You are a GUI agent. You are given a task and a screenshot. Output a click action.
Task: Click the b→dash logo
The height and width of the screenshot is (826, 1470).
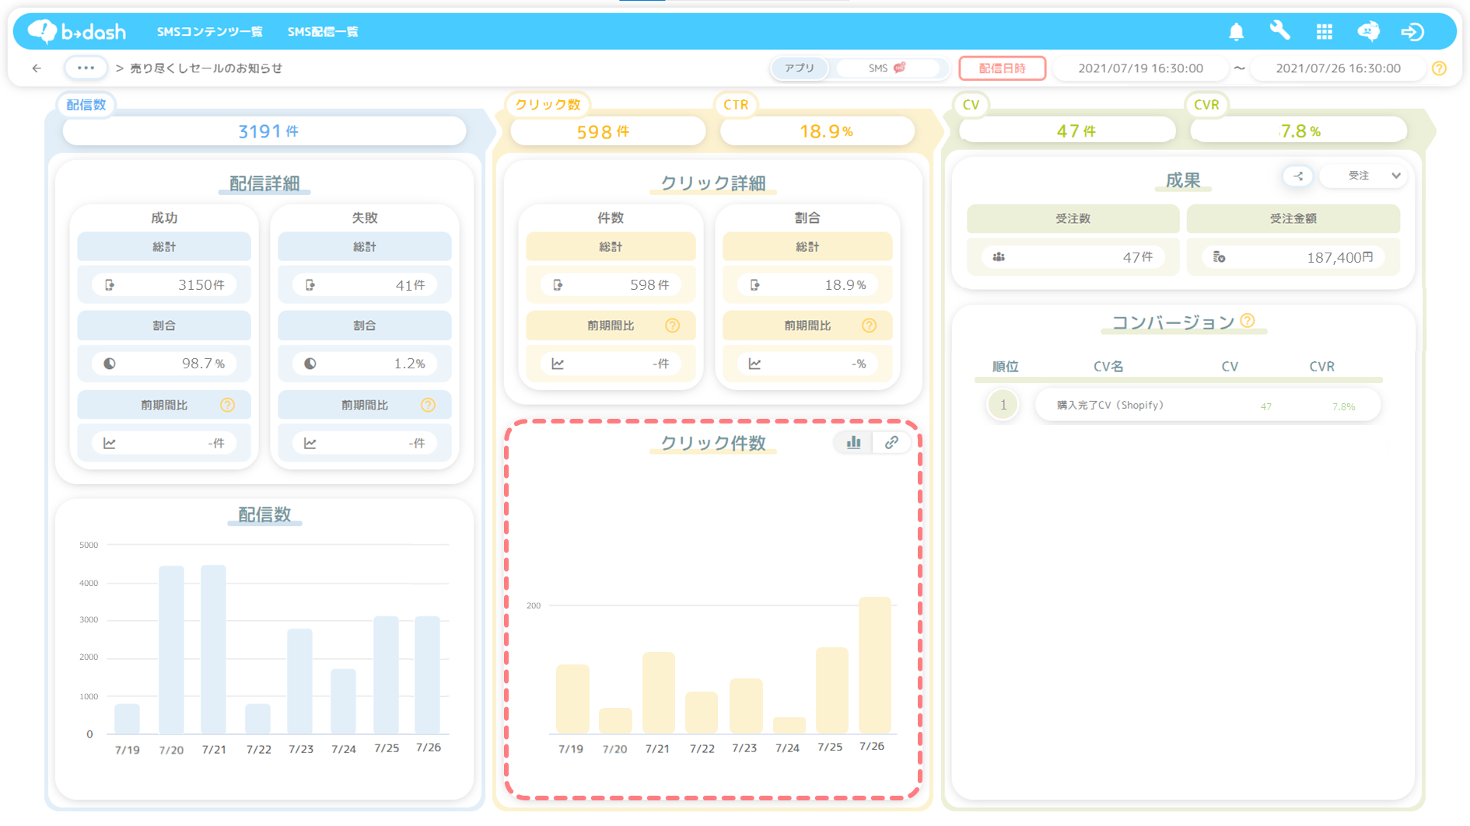pos(77,32)
